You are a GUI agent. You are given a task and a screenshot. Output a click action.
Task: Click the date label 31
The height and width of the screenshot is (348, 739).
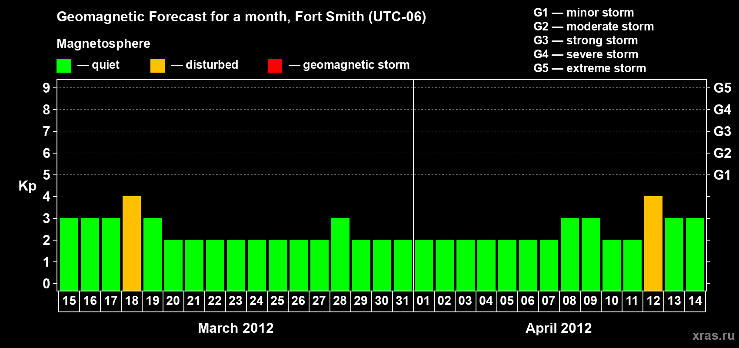(403, 301)
